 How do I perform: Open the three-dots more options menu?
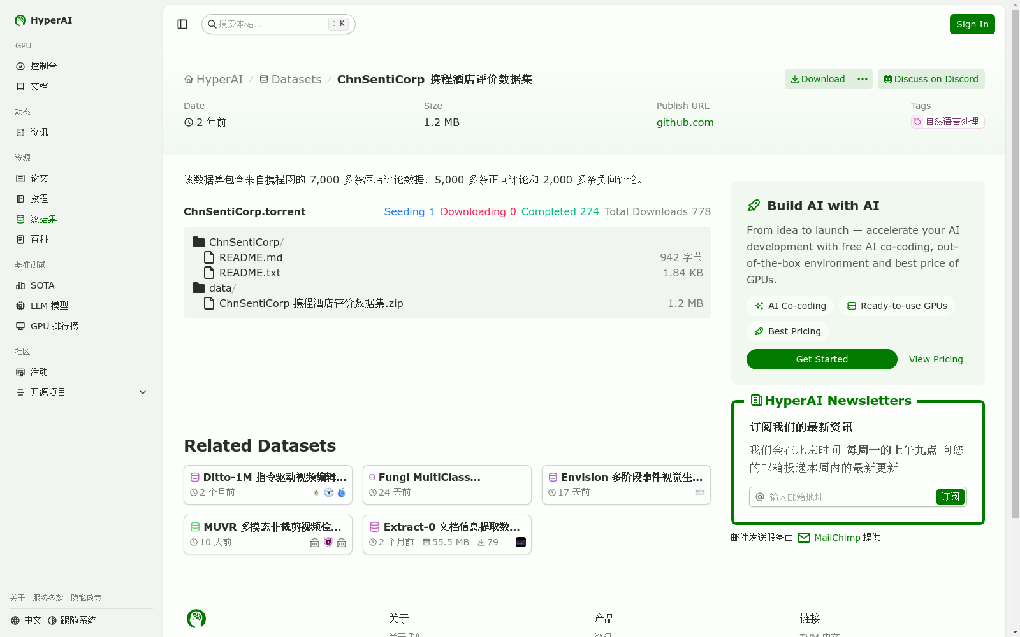tap(863, 79)
